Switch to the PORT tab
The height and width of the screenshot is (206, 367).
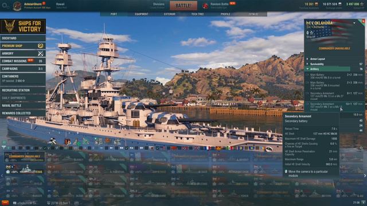[114, 14]
